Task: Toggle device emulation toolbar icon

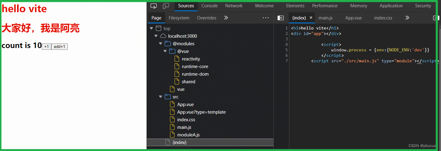Action: [166, 6]
